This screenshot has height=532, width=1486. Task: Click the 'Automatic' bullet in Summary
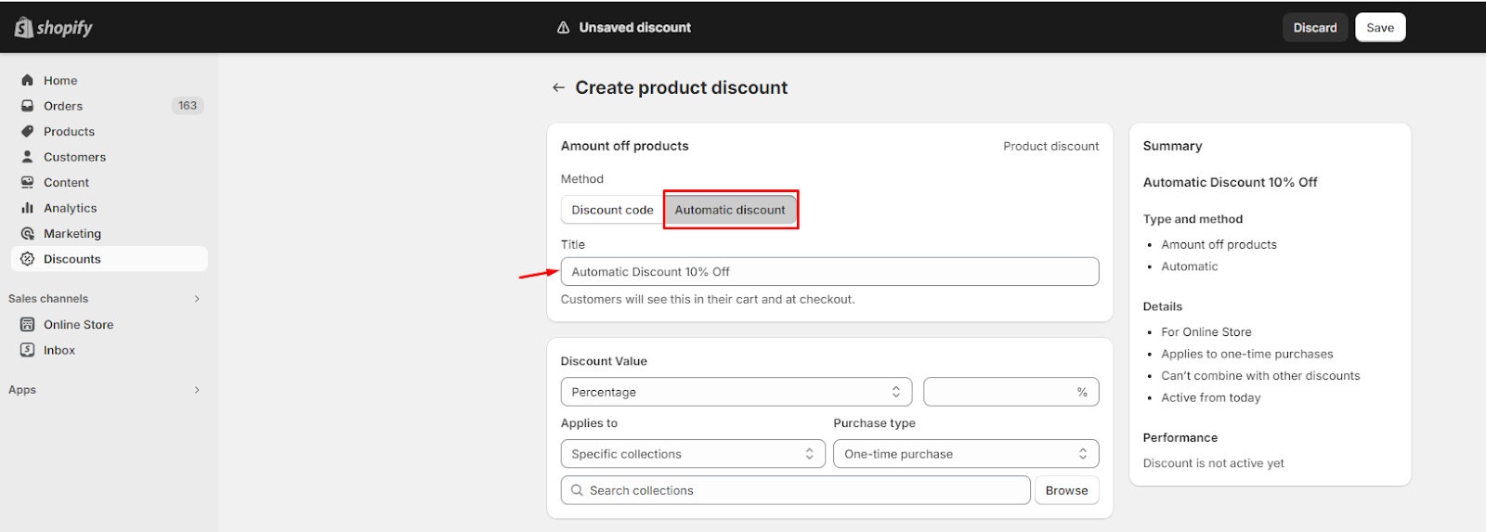tap(1189, 266)
